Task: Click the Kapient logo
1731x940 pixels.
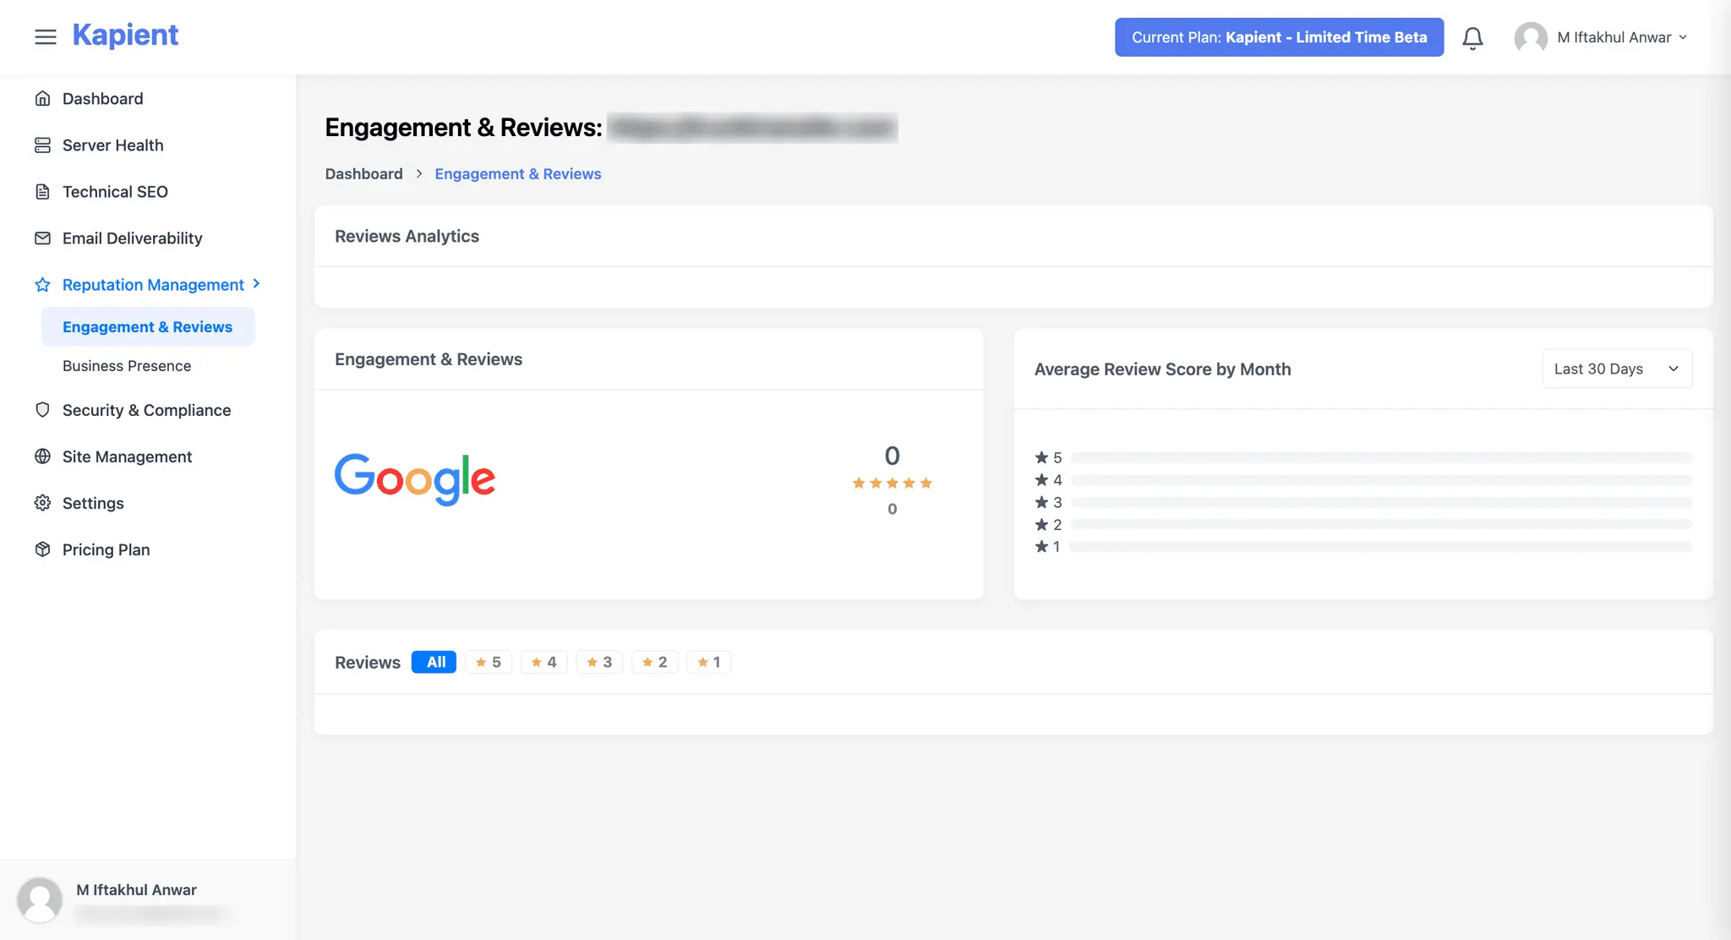Action: click(x=125, y=36)
